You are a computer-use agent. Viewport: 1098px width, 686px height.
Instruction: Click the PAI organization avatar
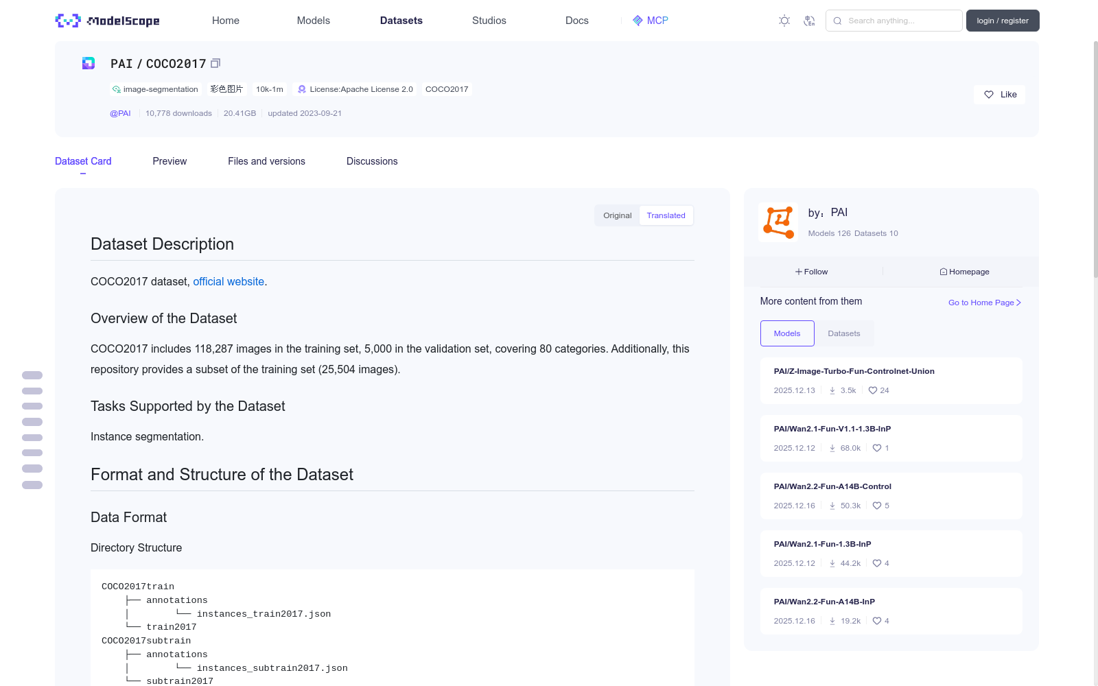778,222
